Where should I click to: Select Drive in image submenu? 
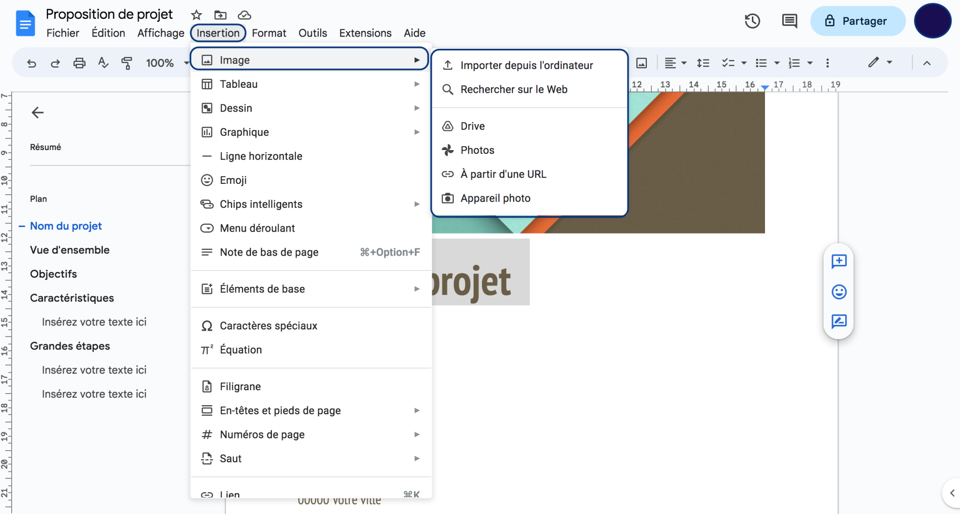529,126
